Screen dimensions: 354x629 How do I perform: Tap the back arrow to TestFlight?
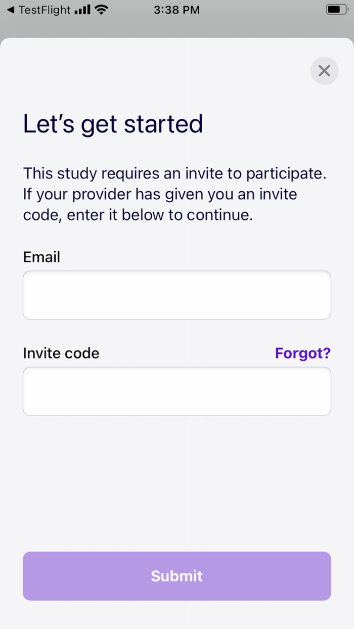pos(10,10)
